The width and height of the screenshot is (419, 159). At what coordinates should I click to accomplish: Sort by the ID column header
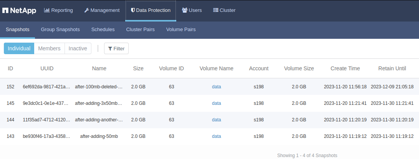pyautogui.click(x=10, y=68)
